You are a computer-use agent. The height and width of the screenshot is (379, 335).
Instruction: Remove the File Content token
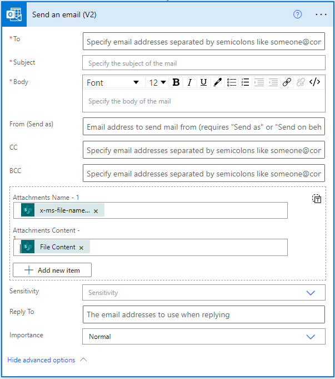[81, 247]
